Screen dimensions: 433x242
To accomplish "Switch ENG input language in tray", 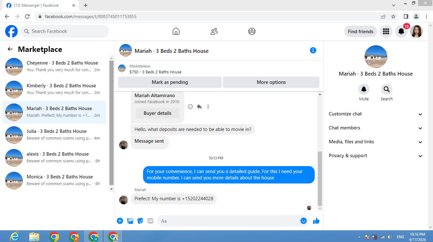I will pyautogui.click(x=400, y=237).
